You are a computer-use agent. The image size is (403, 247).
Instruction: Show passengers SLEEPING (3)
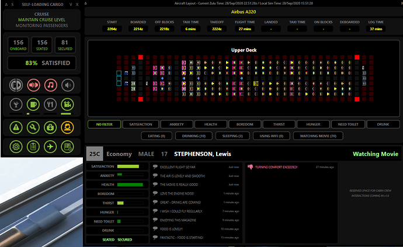[x=232, y=136]
